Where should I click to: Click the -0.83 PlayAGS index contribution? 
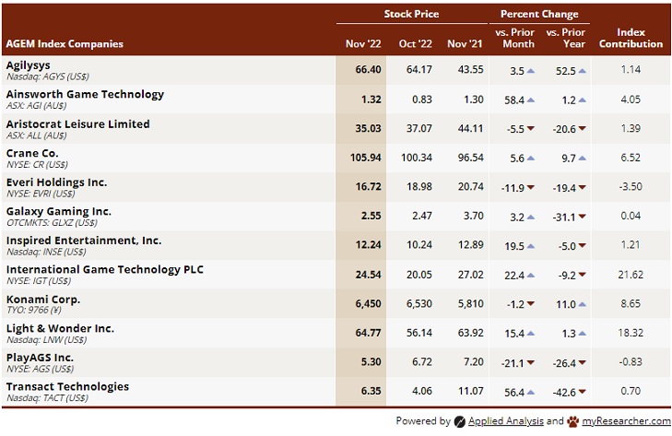click(x=631, y=362)
